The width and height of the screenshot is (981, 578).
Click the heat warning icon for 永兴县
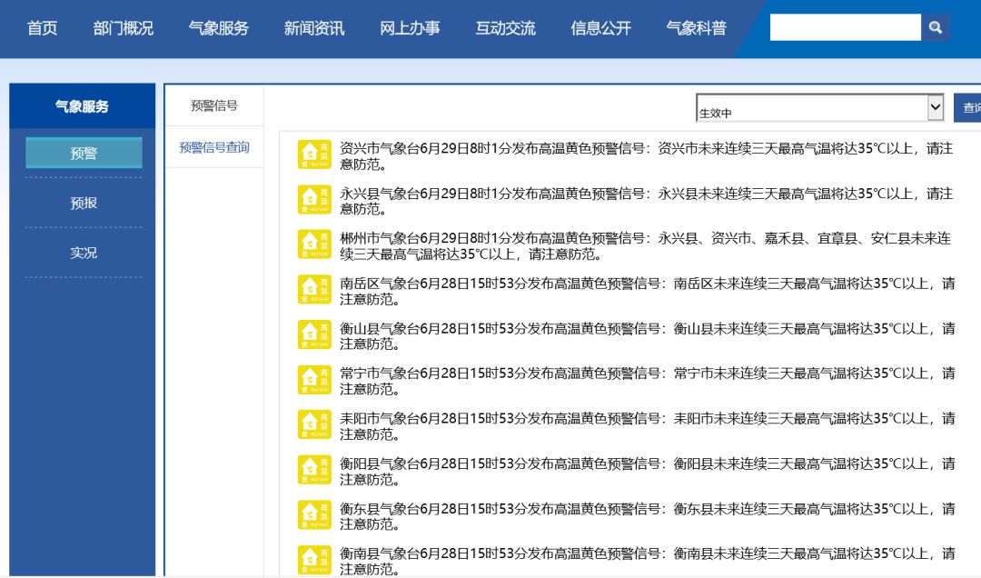pyautogui.click(x=314, y=200)
